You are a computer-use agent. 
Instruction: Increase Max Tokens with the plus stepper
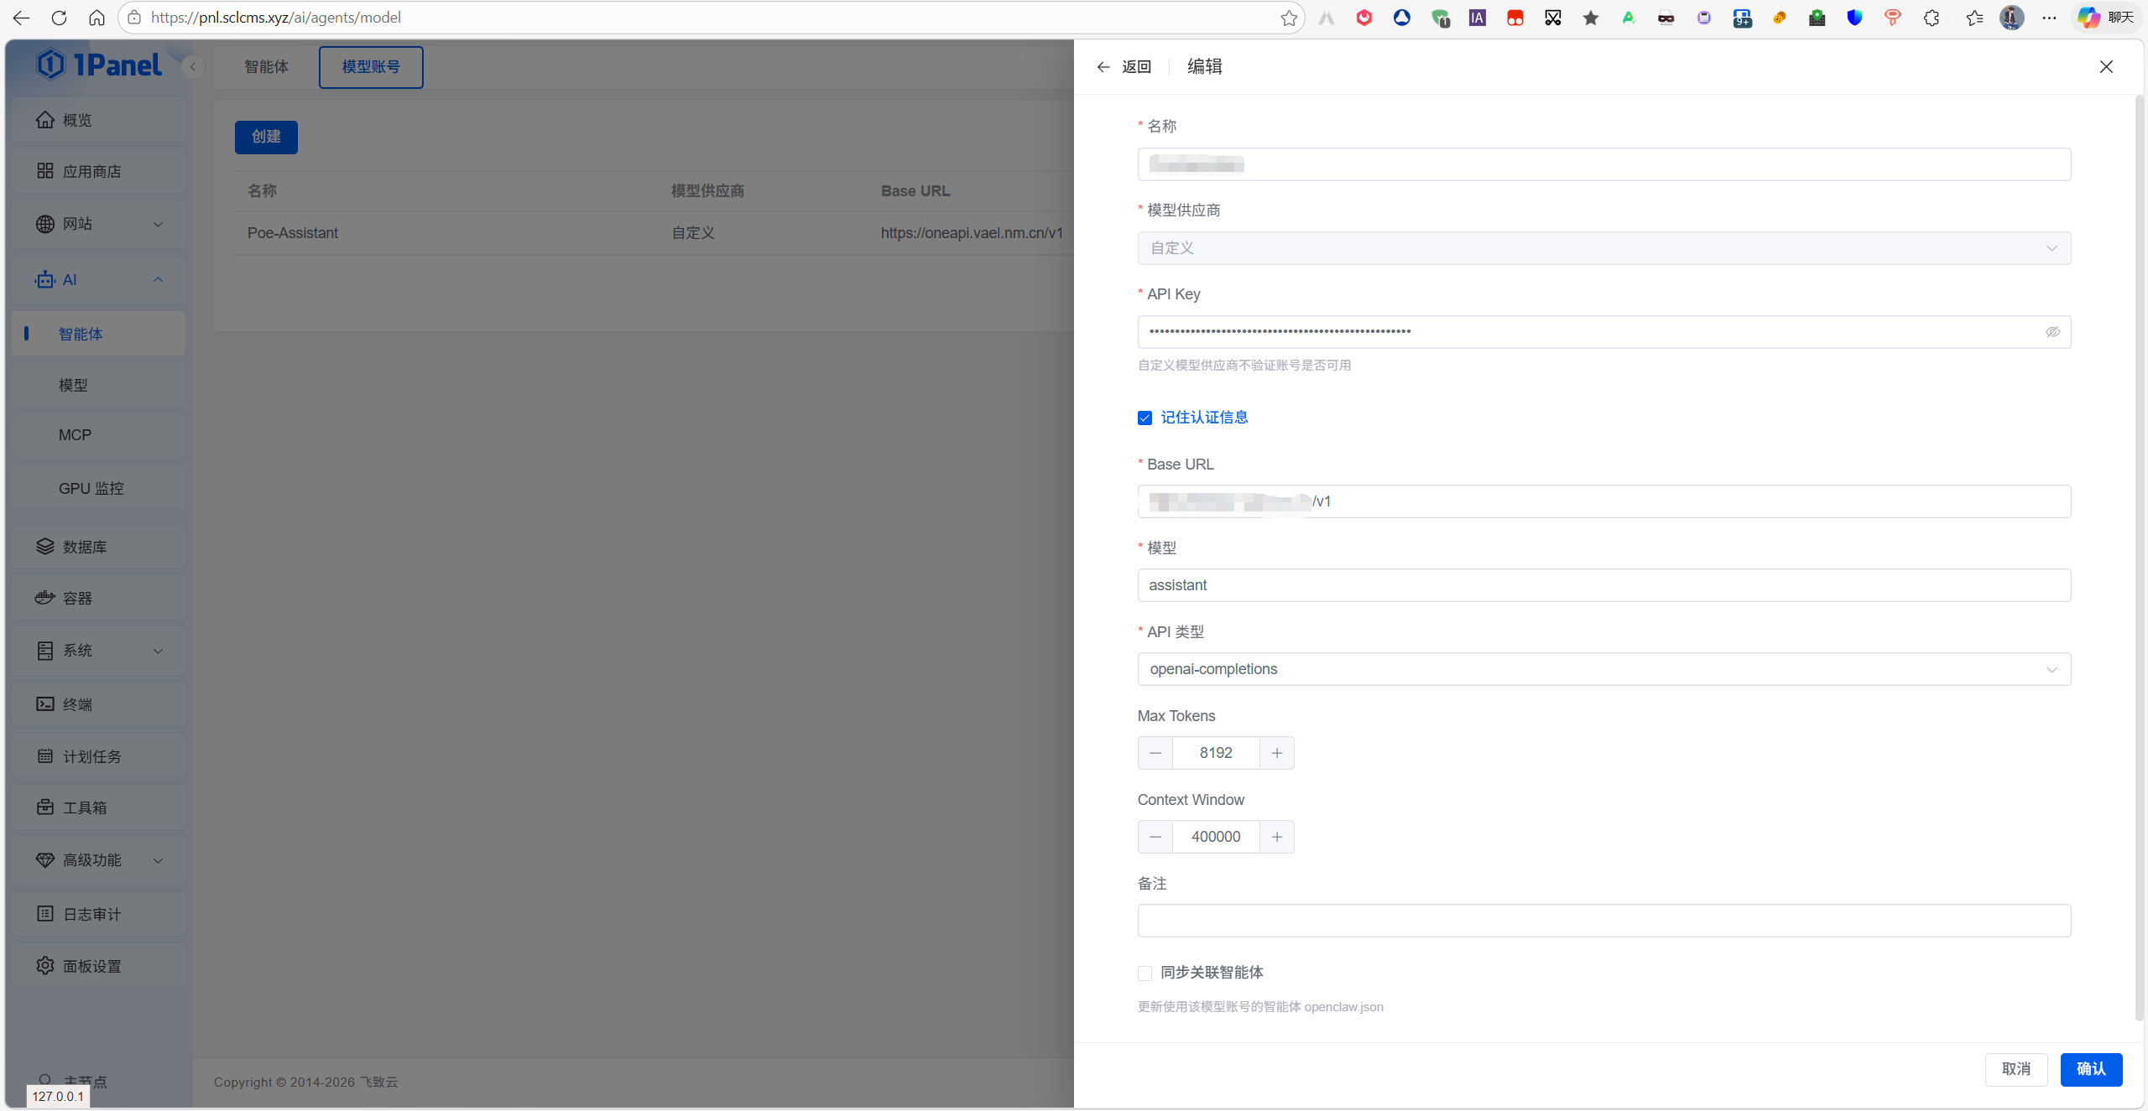click(1277, 753)
